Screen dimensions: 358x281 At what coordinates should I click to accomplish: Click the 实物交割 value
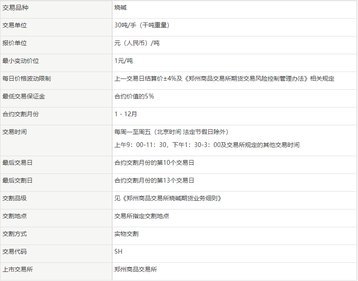point(126,234)
